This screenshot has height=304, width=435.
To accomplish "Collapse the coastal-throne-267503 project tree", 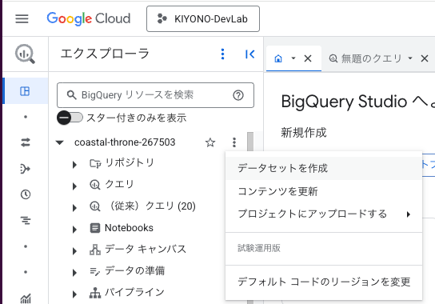I will pos(59,142).
